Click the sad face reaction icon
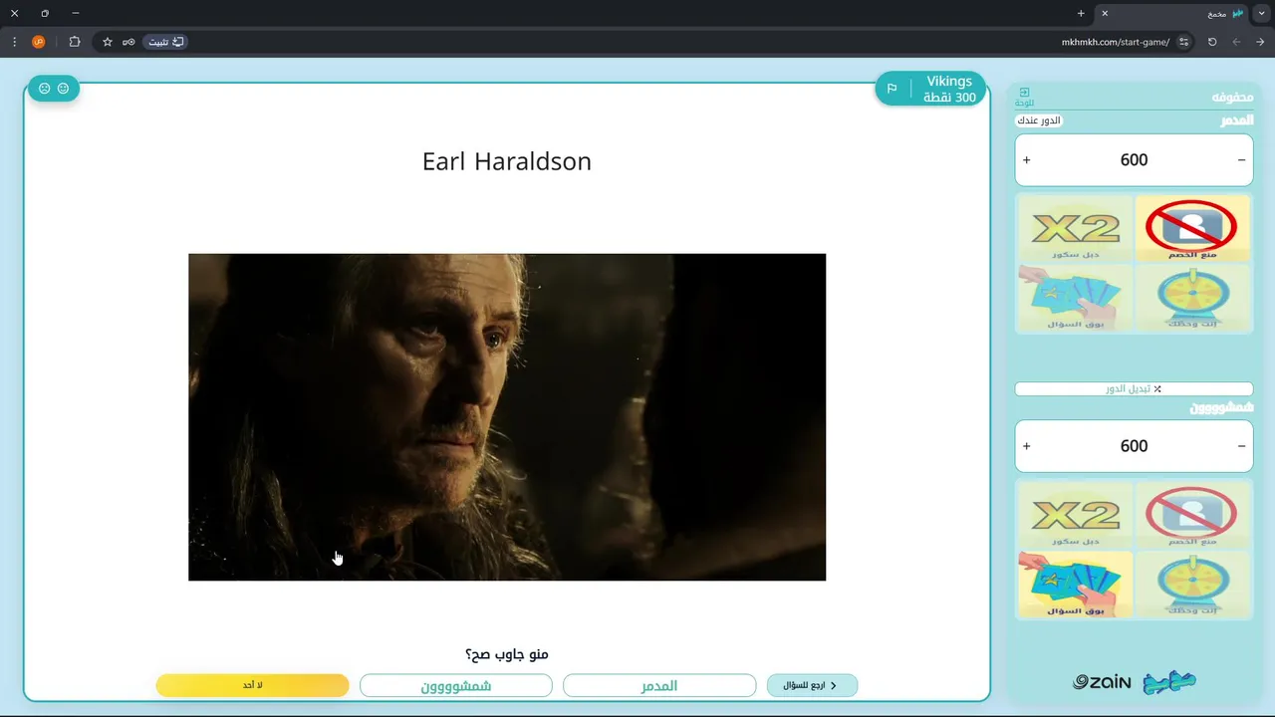The width and height of the screenshot is (1275, 717). click(44, 89)
